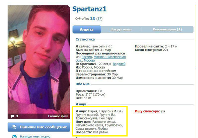The image size is (198, 138).
Task: Click the offline status icon next to вне сети
Action: tap(109, 46)
